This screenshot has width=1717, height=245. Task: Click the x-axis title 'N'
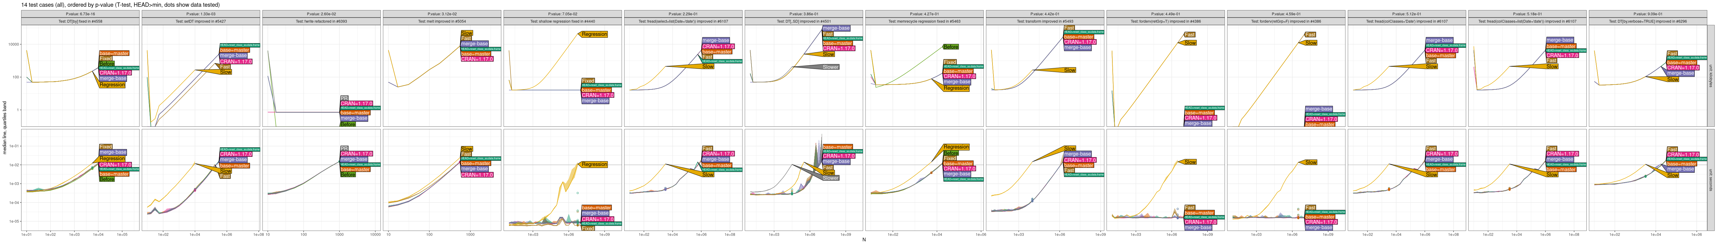[864, 240]
